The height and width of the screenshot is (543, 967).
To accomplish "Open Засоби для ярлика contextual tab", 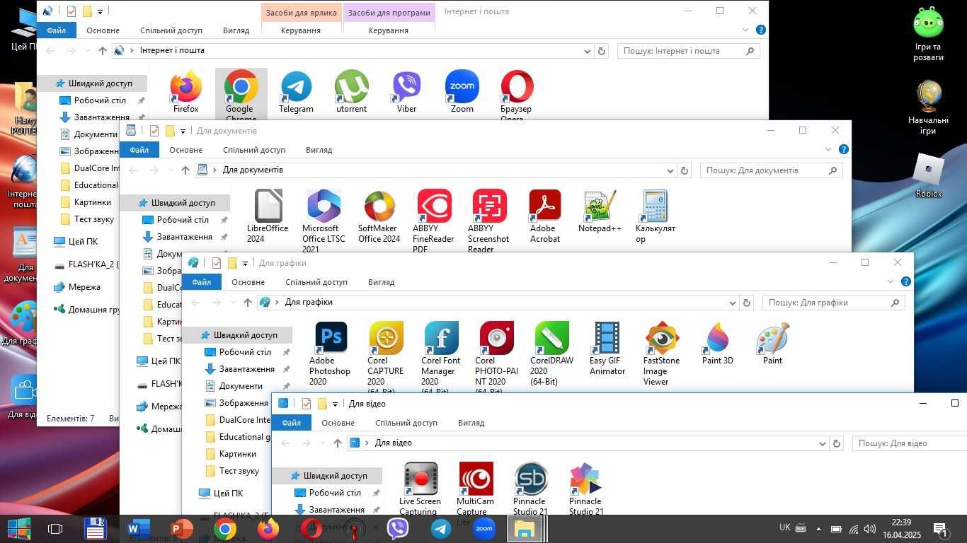I will (x=301, y=13).
